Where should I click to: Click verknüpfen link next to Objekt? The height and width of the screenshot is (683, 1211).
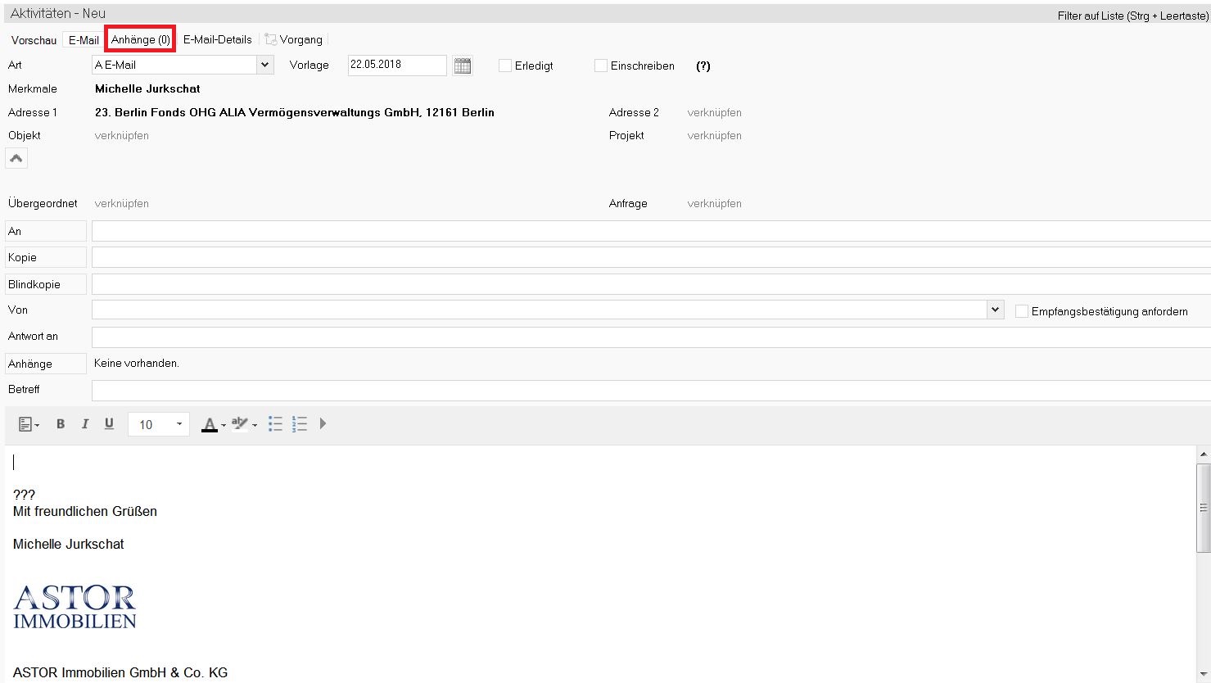click(x=122, y=136)
